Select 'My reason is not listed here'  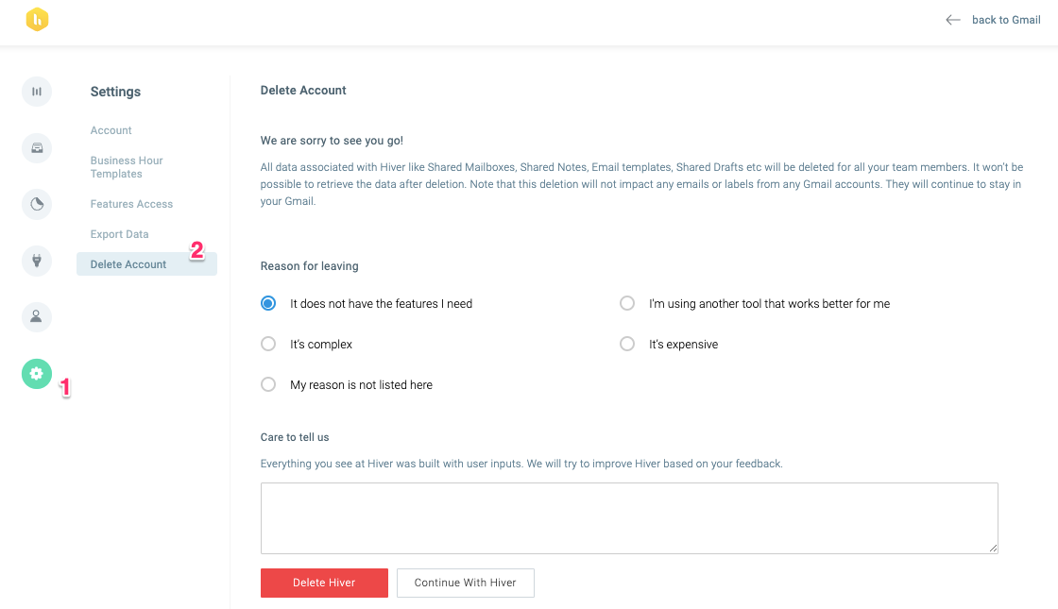[x=268, y=384]
